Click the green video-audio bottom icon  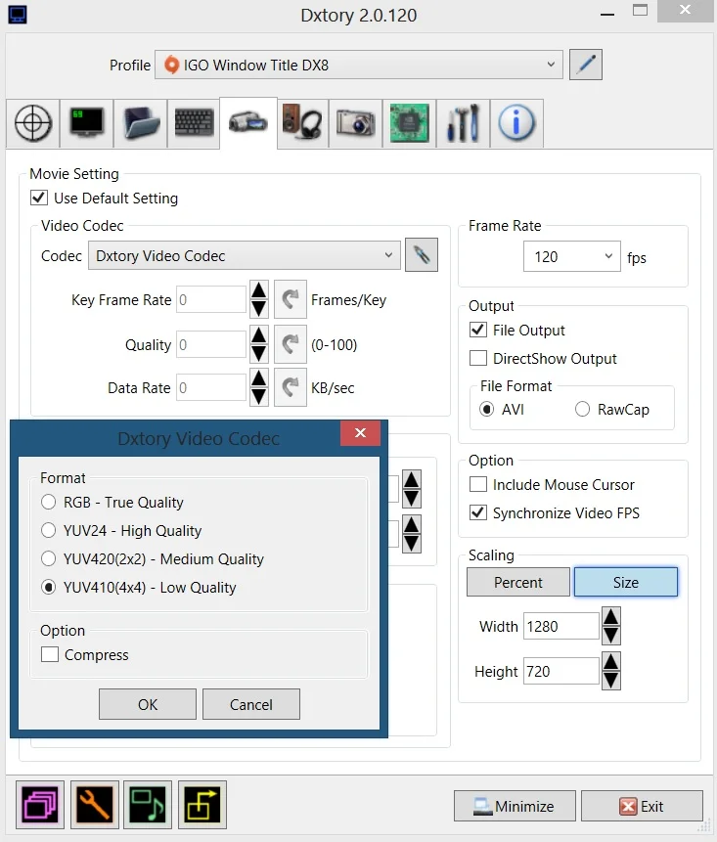pos(149,805)
